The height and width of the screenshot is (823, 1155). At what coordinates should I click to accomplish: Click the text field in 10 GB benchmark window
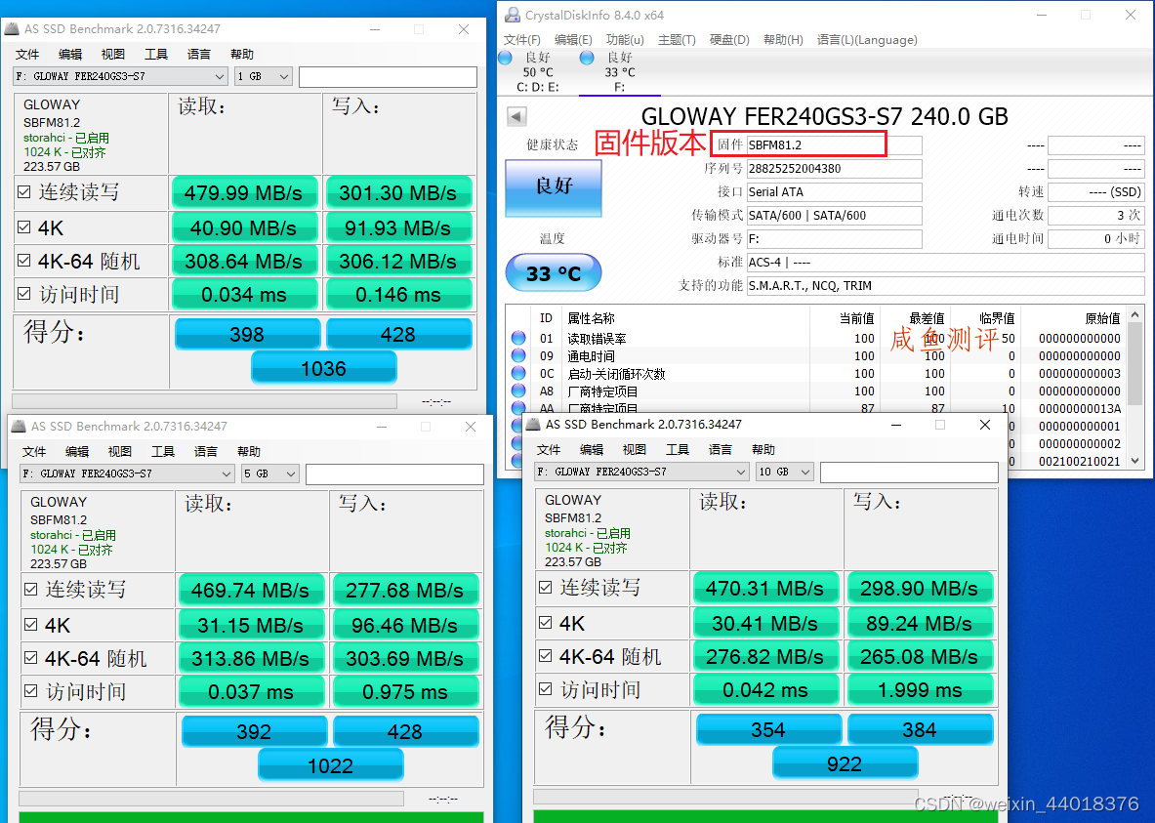(x=909, y=472)
